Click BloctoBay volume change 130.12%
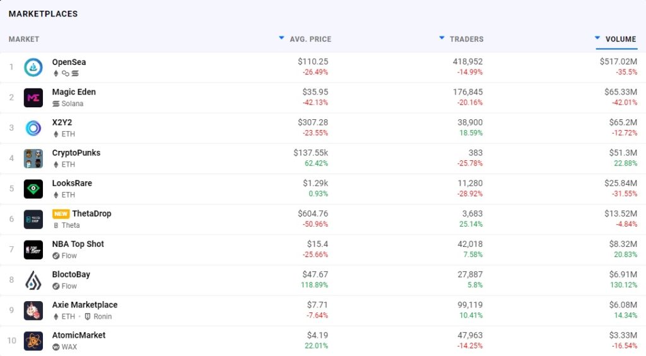The height and width of the screenshot is (356, 646). (x=624, y=285)
